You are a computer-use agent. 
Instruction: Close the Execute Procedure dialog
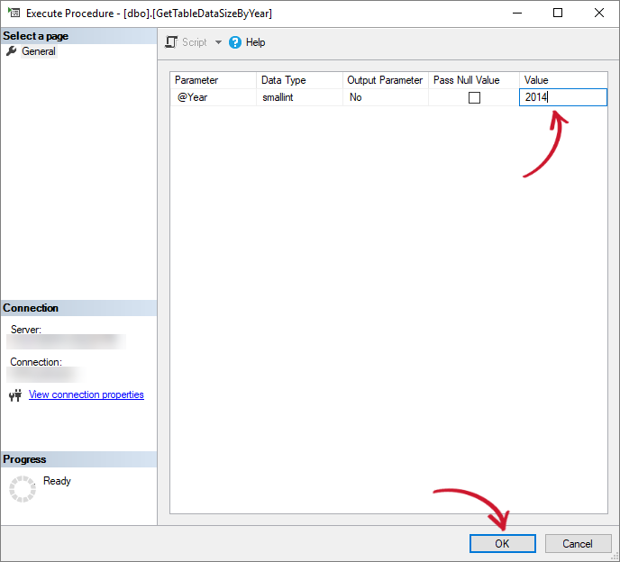coord(599,13)
